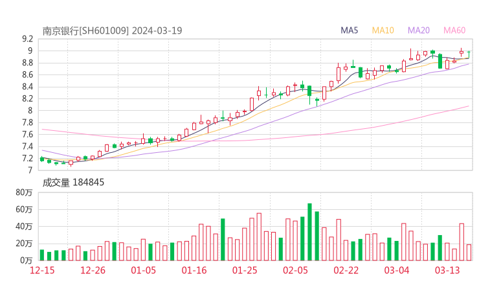Screen dimensions: 479x285
Task: Click the 12-26 date axis label
Action: pos(93,270)
